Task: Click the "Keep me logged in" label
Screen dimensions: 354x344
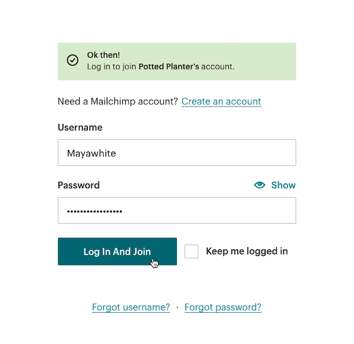Action: [x=247, y=251]
